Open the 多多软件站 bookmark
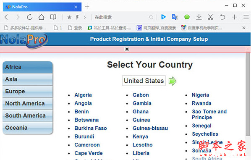This screenshot has height=160, width=251. (x=25, y=28)
